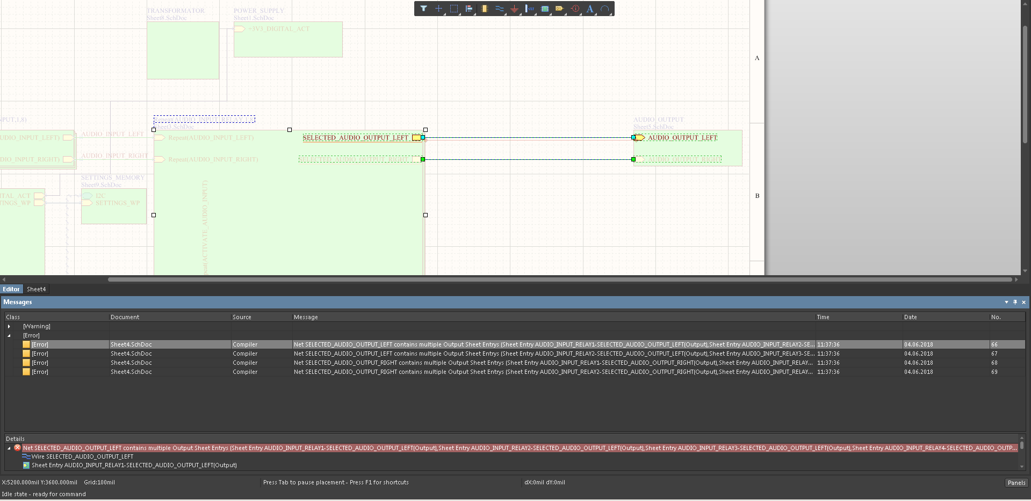Switch to the Sheet4 tab

[36, 289]
